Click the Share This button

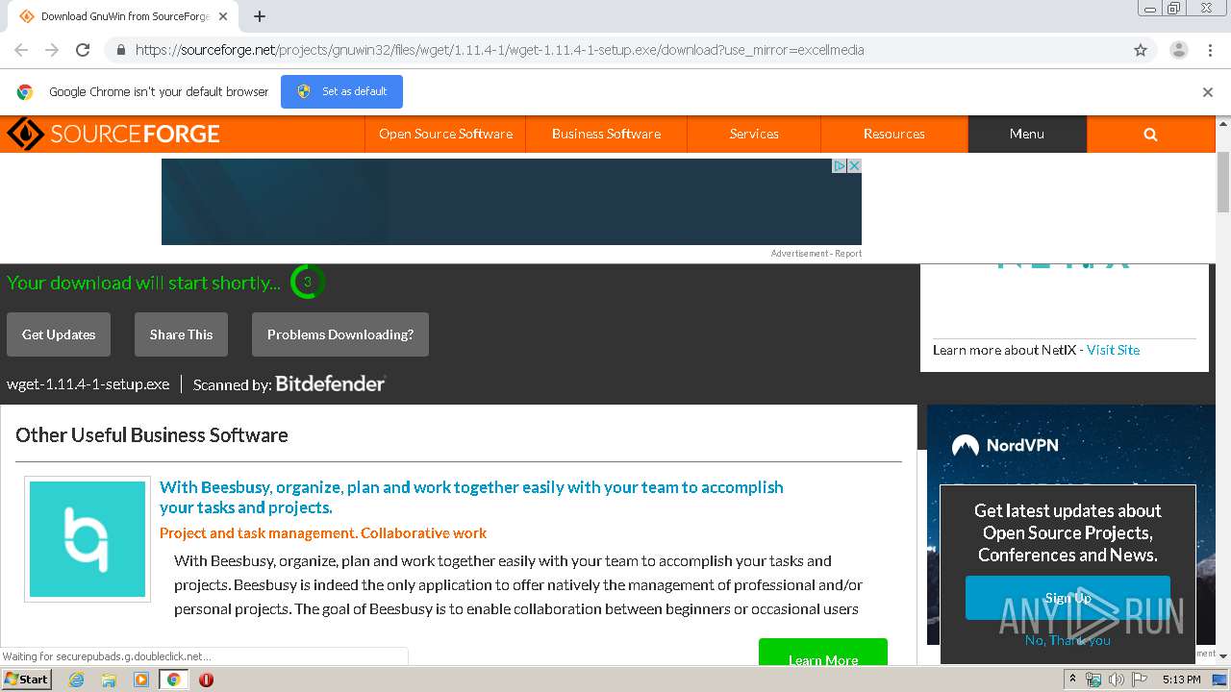tap(181, 334)
